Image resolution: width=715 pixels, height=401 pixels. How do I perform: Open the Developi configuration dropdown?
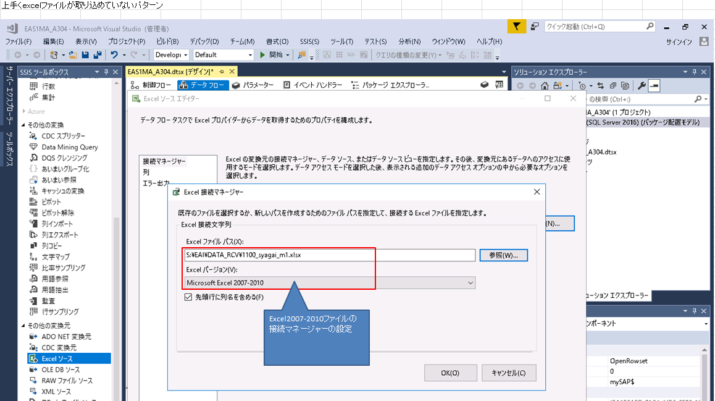tap(172, 55)
